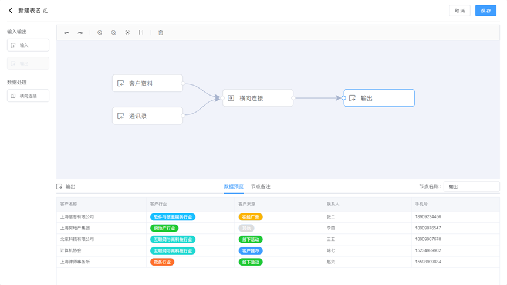Click the 节点名称 input field
Image resolution: width=507 pixels, height=285 pixels.
point(471,186)
